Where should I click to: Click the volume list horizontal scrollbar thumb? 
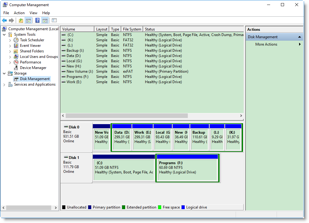pyautogui.click(x=126, y=116)
